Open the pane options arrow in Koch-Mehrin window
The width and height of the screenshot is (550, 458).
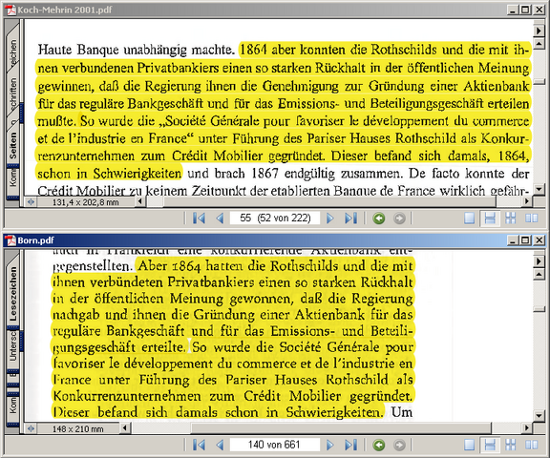[x=539, y=31]
